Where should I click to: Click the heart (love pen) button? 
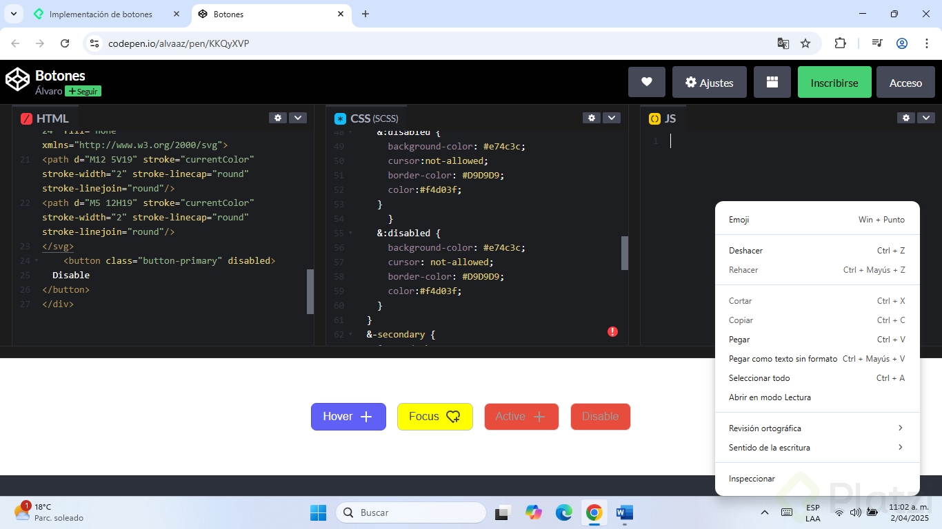point(647,82)
